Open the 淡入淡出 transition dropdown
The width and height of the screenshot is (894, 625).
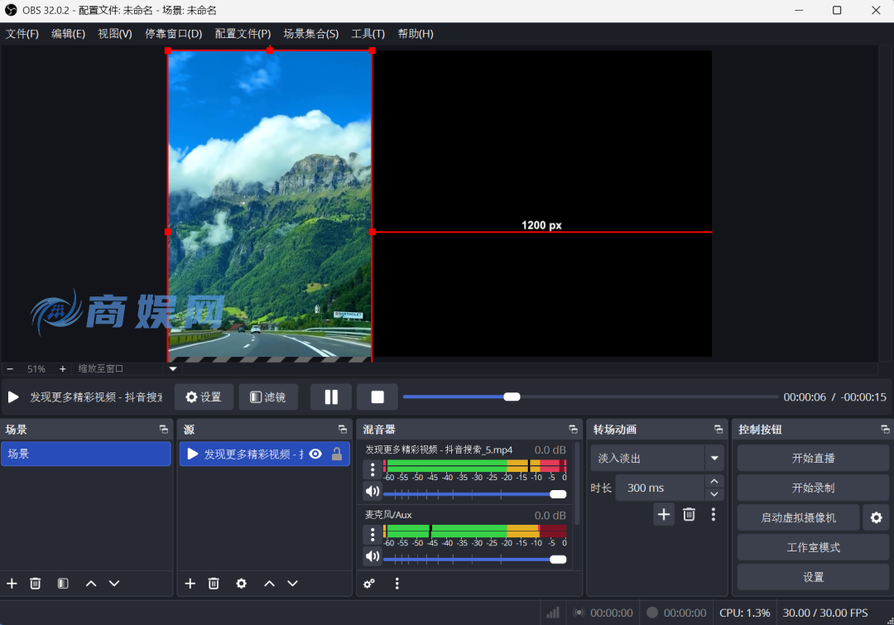click(x=714, y=458)
